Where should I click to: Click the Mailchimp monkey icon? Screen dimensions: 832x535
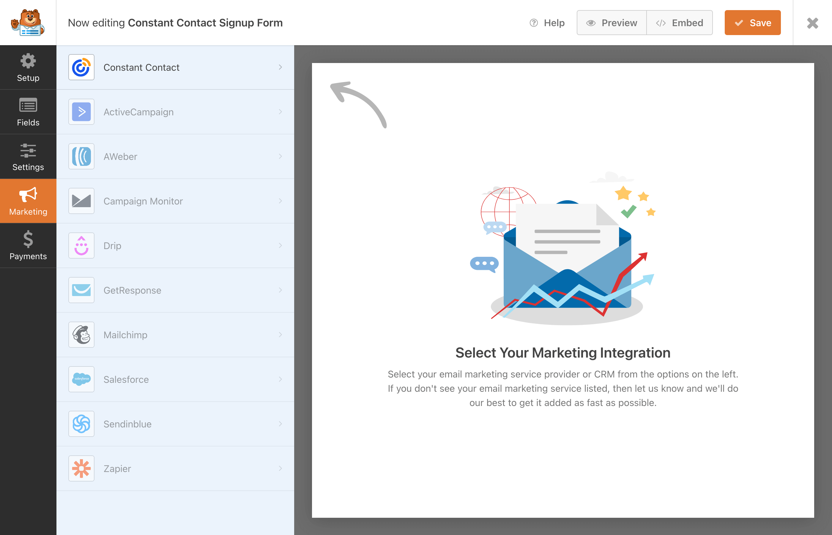click(81, 335)
